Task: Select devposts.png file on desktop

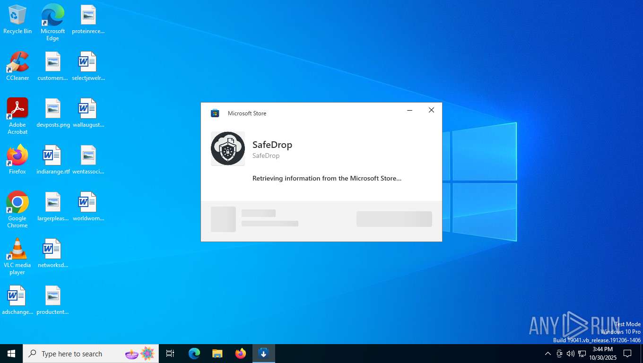Action: (53, 113)
